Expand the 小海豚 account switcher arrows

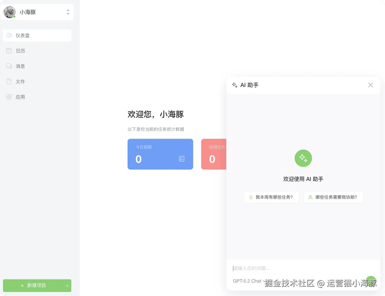click(68, 12)
